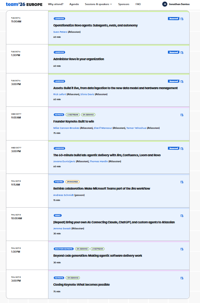Toggle Reserved badge on 60-minute build lab
200x303 pixels.
point(174,148)
